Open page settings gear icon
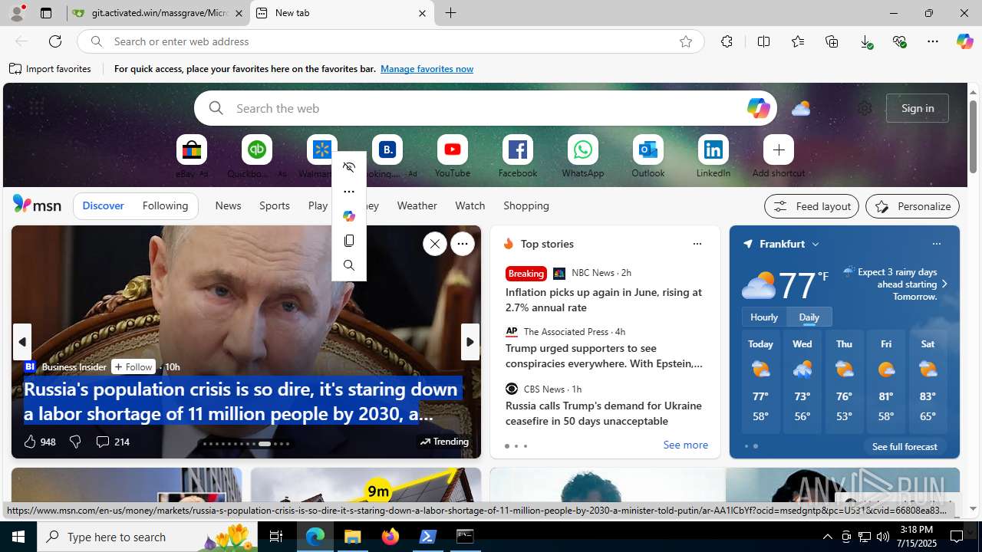 [865, 108]
